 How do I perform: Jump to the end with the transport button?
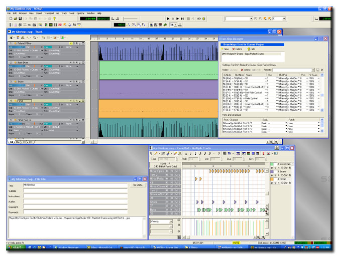[182, 19]
